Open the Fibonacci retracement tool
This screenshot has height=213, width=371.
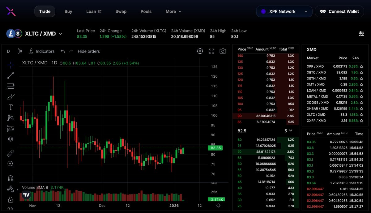click(x=11, y=86)
